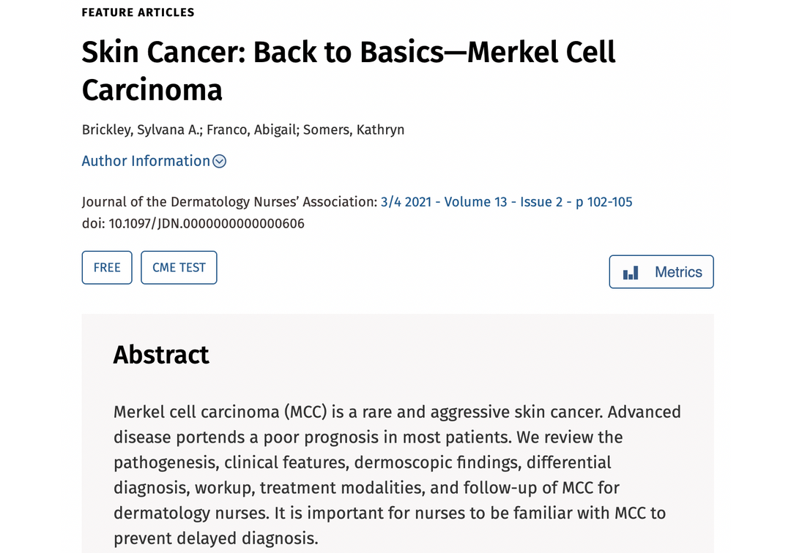The width and height of the screenshot is (791, 553).
Task: Click the bar chart icon in Metrics
Action: 631,273
